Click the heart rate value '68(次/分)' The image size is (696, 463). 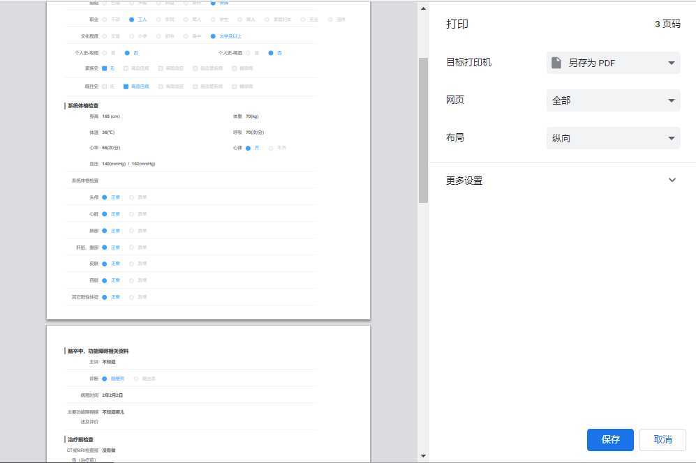coord(111,148)
